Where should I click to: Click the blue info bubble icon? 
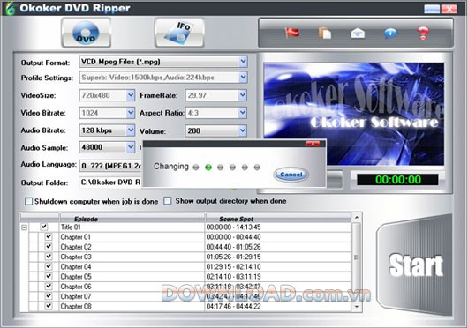tap(390, 34)
